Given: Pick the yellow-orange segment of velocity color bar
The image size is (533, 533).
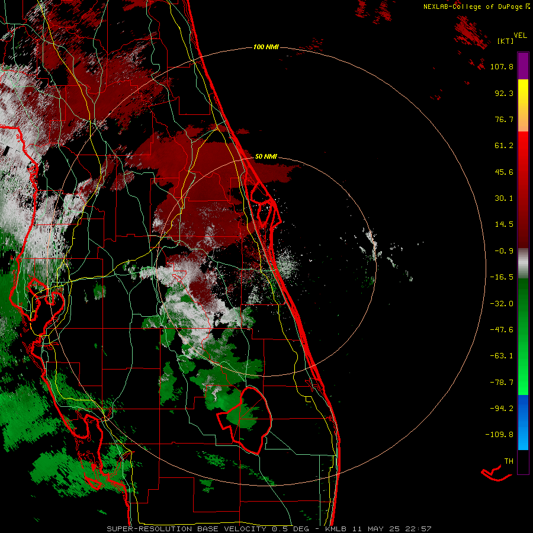Looking at the screenshot, I should click(523, 105).
